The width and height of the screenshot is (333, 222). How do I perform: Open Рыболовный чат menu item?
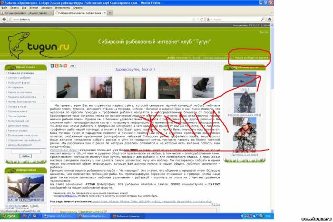click(18, 121)
